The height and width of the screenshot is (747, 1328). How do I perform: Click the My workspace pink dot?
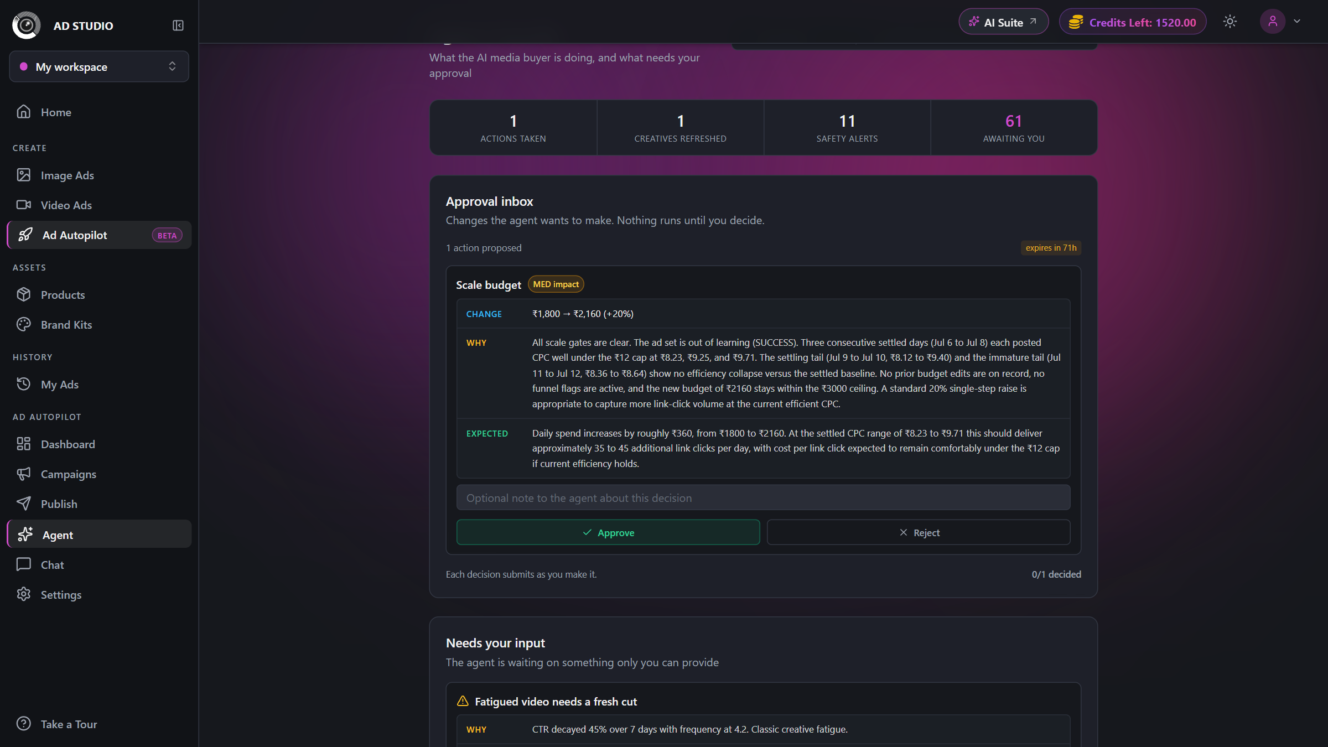point(24,66)
